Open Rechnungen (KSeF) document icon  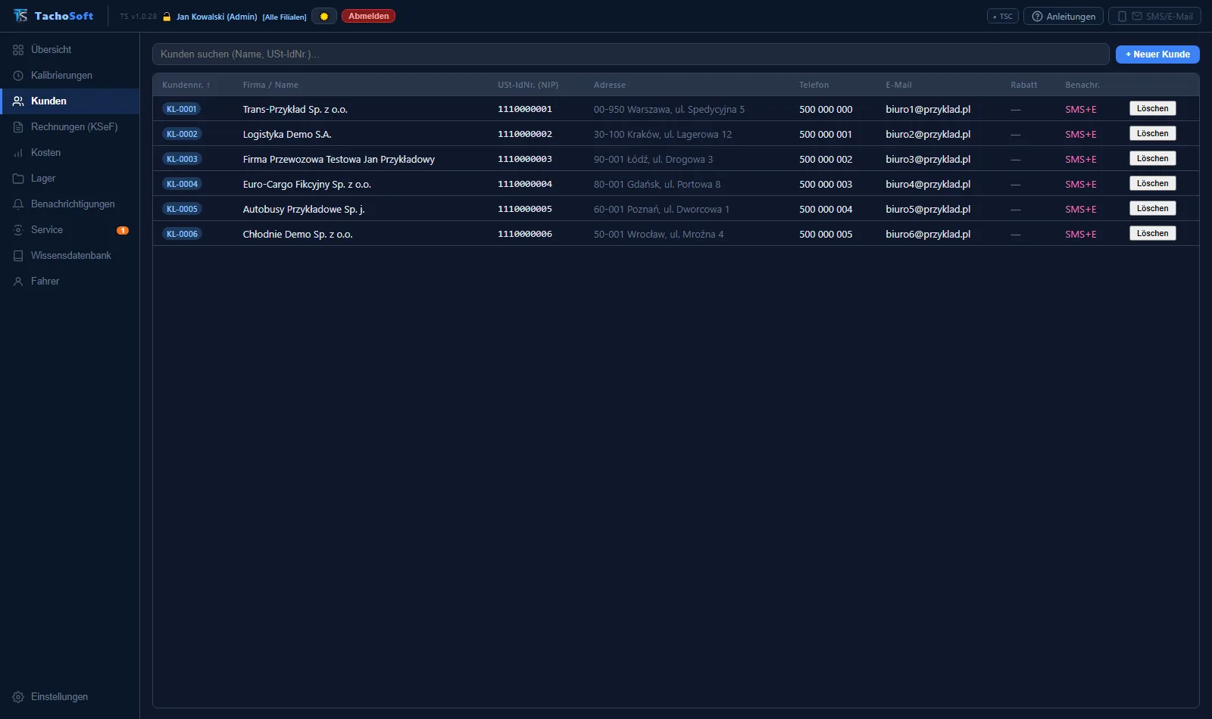click(18, 127)
